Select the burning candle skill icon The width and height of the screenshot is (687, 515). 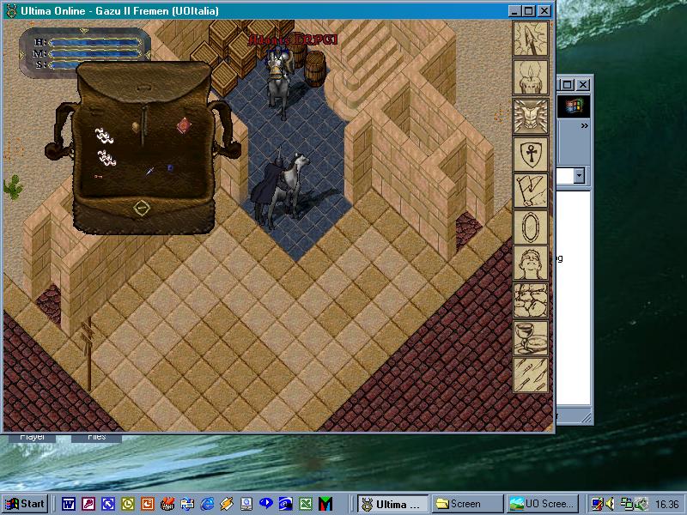[x=531, y=77]
